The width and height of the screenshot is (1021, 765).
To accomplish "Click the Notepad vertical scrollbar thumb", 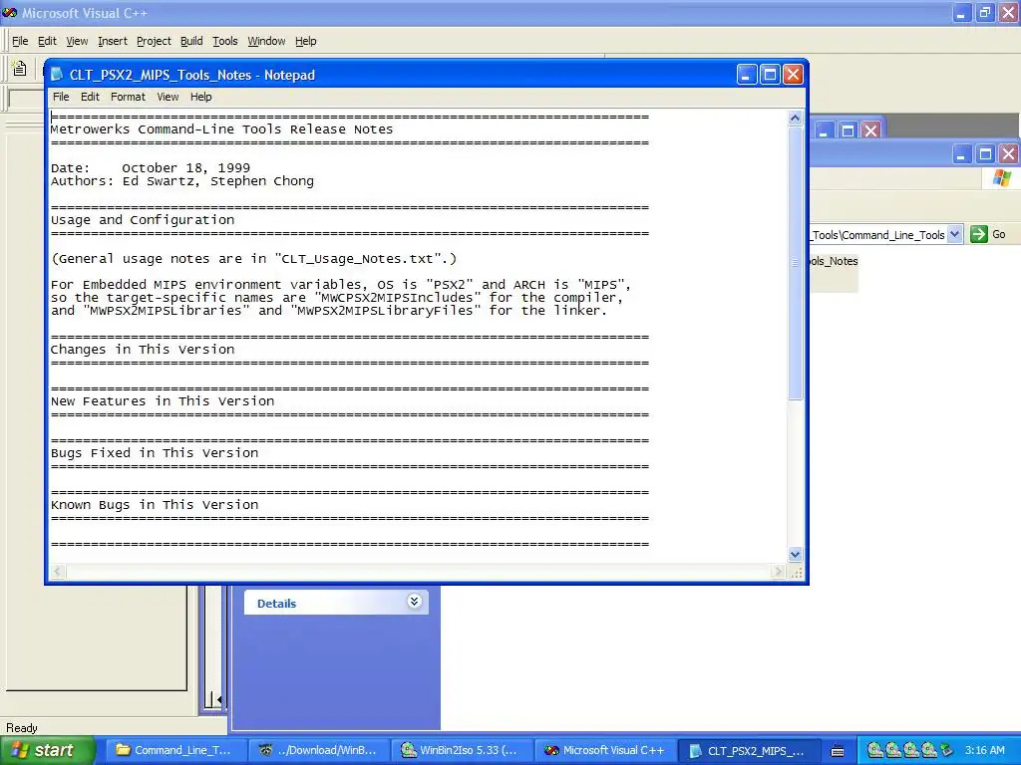I will (795, 263).
